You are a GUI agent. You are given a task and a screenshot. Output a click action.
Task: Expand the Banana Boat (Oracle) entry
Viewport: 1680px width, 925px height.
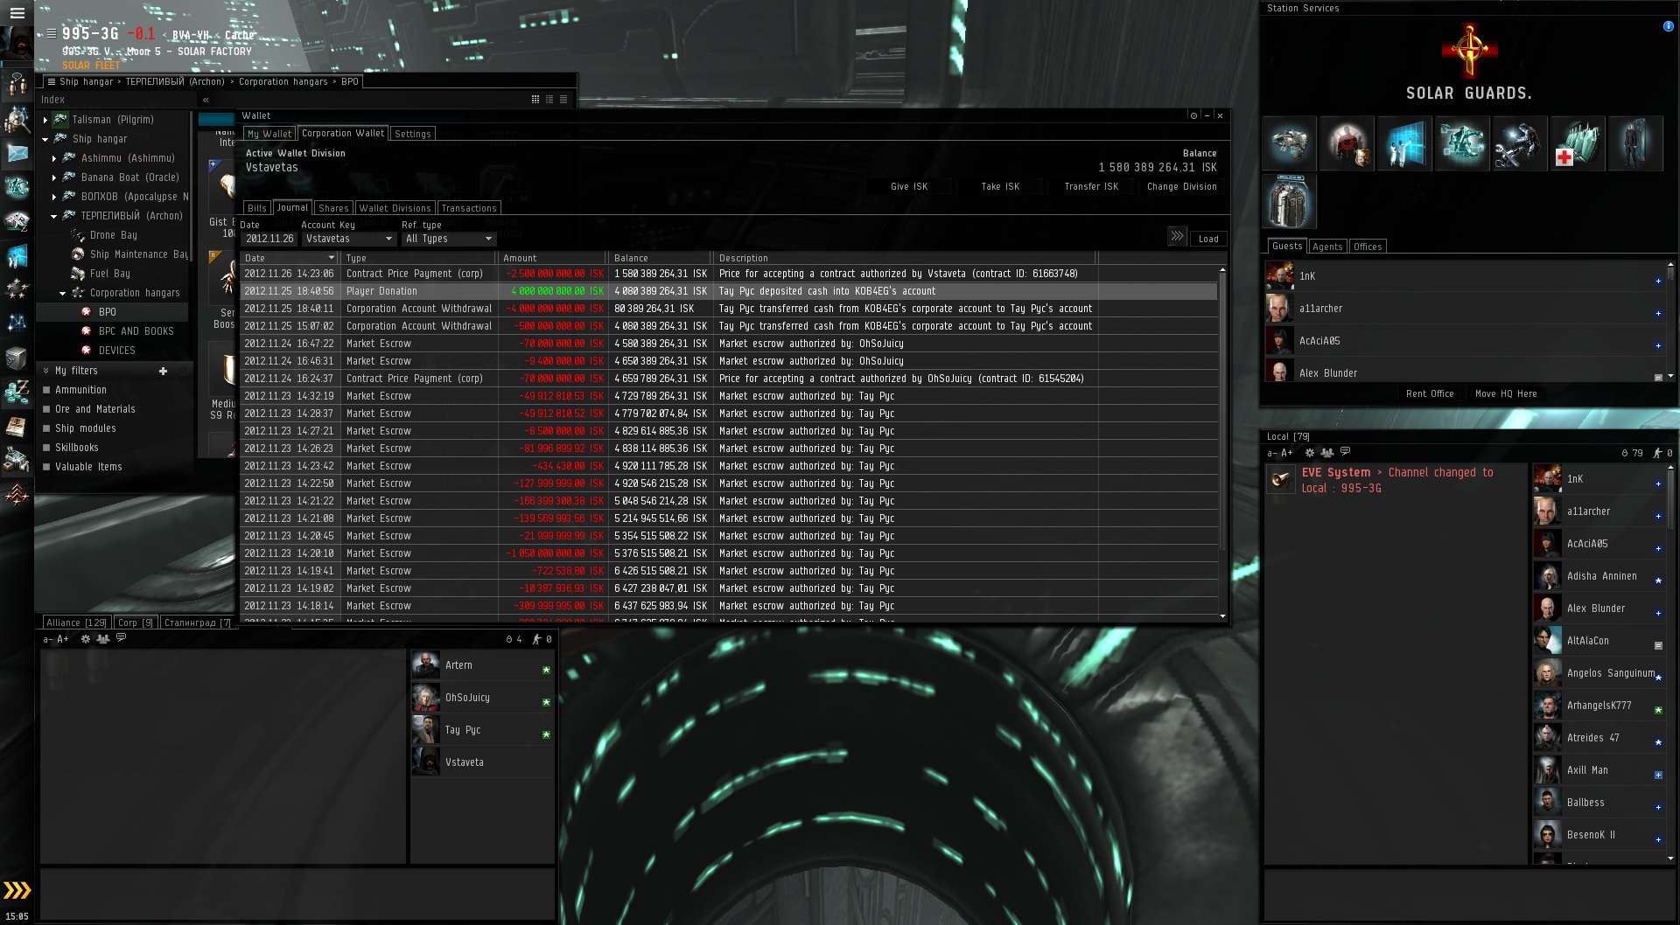pyautogui.click(x=53, y=177)
